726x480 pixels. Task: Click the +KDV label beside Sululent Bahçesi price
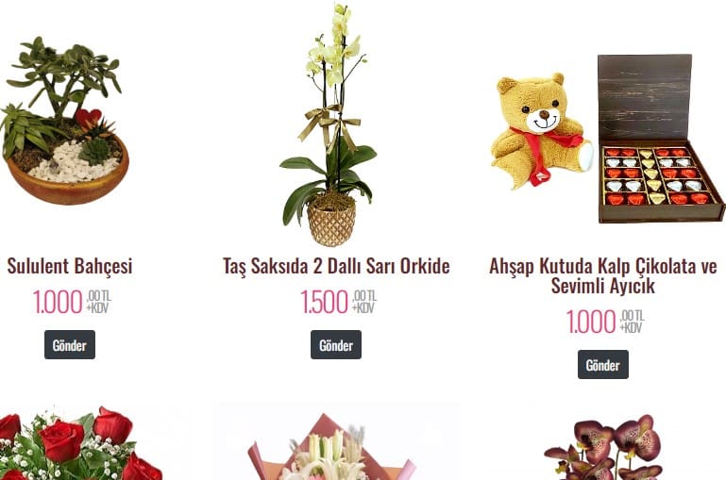(97, 308)
